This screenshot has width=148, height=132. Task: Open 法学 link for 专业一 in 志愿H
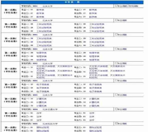click(39, 113)
